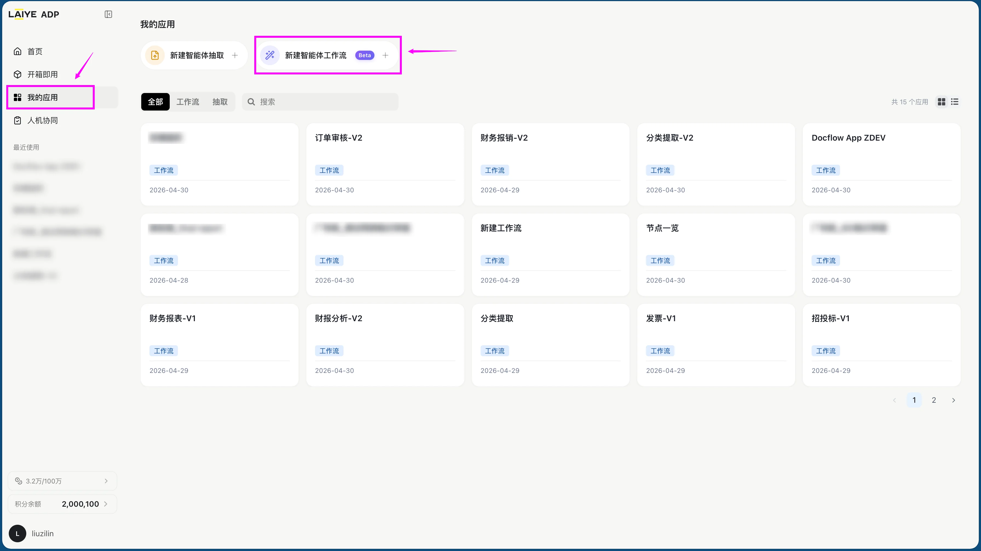Click the L user avatar
The height and width of the screenshot is (551, 981).
pyautogui.click(x=17, y=533)
